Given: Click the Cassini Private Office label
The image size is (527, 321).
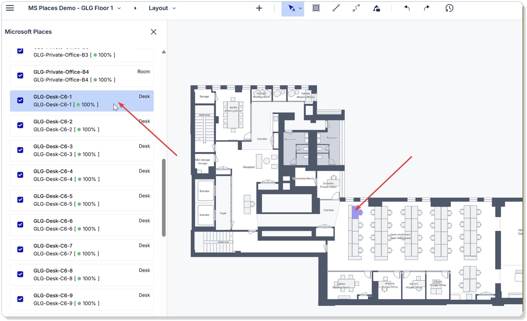Looking at the screenshot, I should (x=438, y=283).
